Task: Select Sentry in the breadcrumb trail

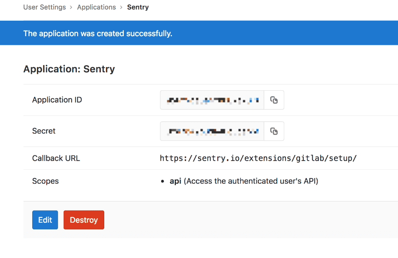Action: click(138, 7)
